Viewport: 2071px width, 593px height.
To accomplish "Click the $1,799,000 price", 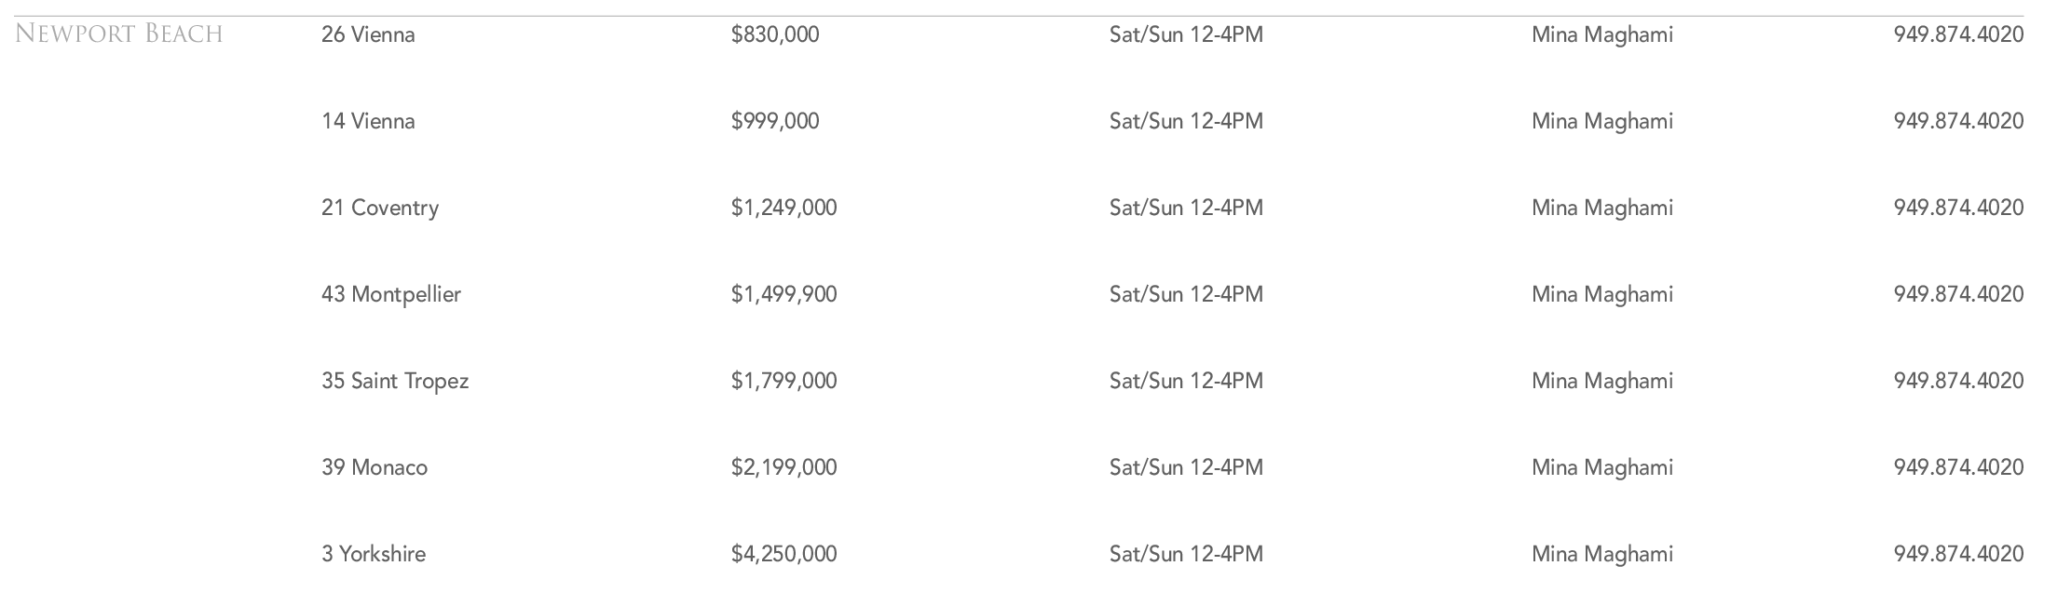I will tap(783, 382).
